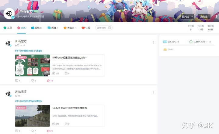Screen dimensions: 219x134
Task: Open 详解Unity轻量级渲染管线LWRP title
Action: click(x=69, y=58)
